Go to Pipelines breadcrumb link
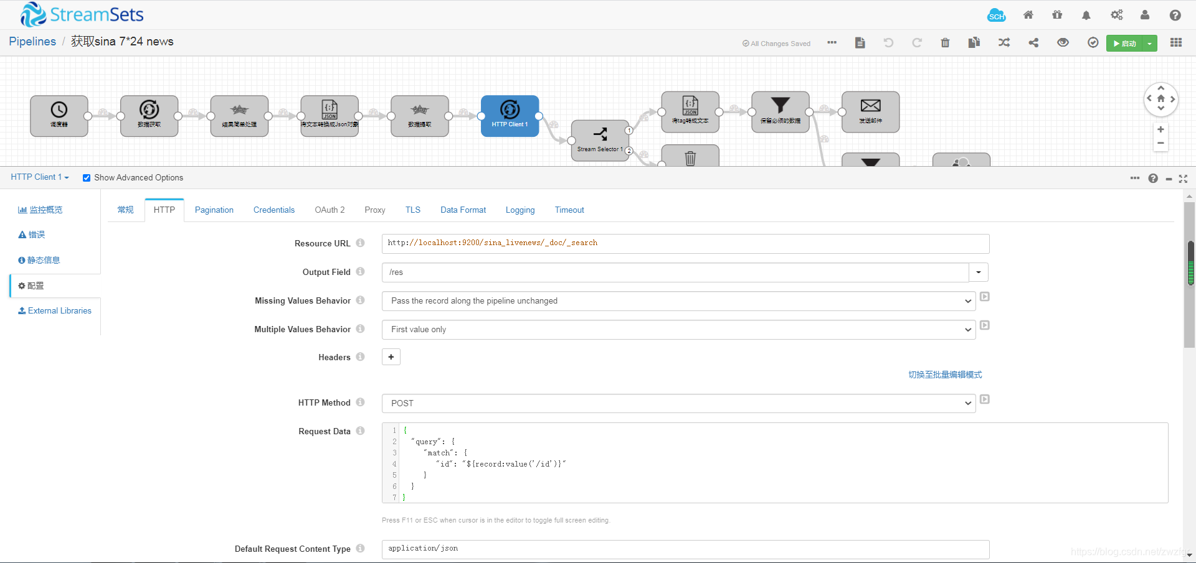This screenshot has height=563, width=1196. pos(32,42)
